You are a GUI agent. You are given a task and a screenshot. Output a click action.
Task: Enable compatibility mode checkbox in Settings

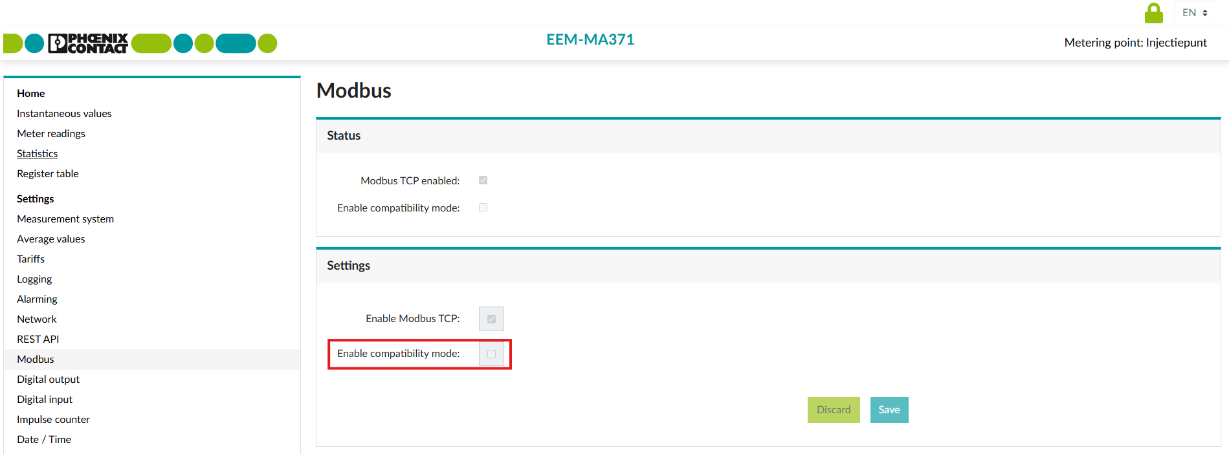coord(491,354)
